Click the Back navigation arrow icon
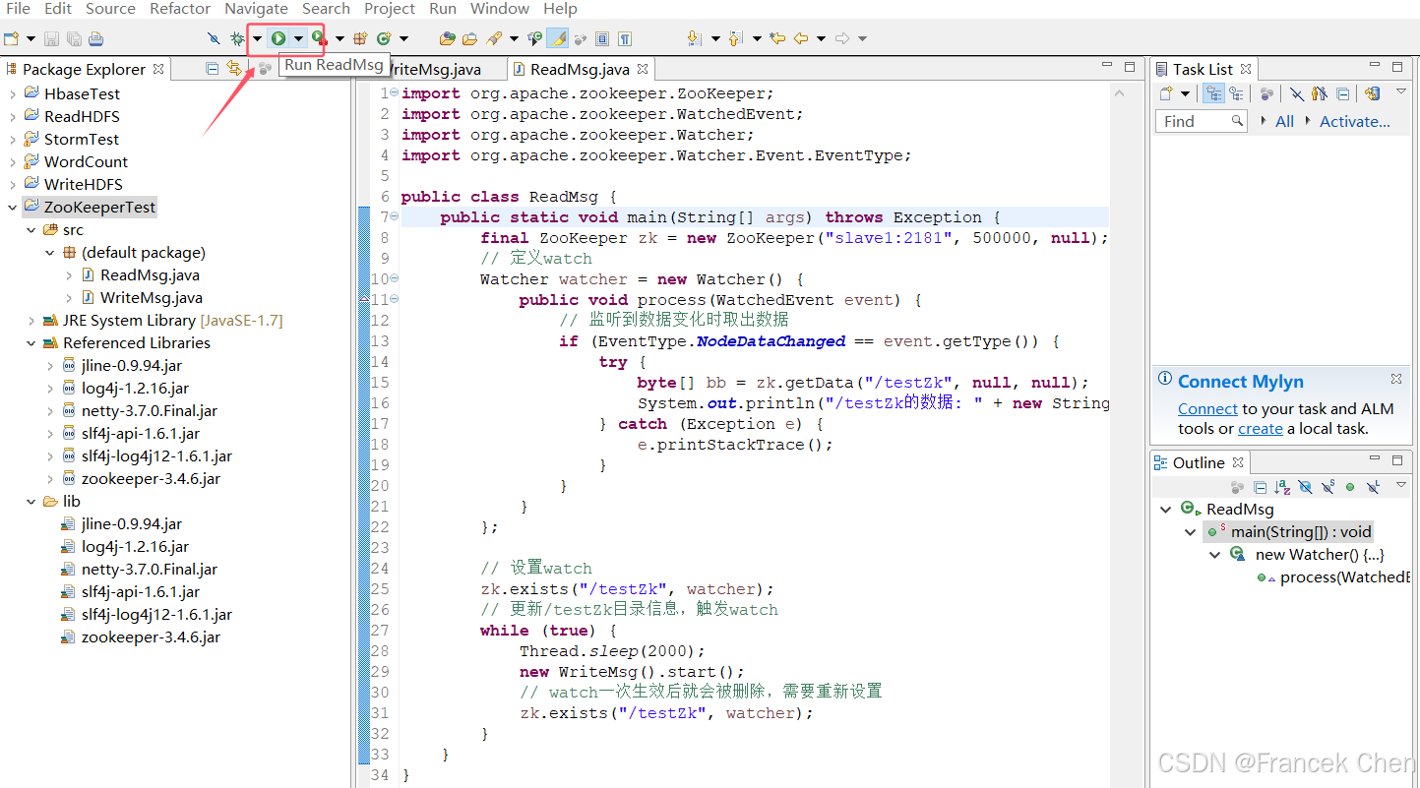The height and width of the screenshot is (788, 1420). pos(801,38)
